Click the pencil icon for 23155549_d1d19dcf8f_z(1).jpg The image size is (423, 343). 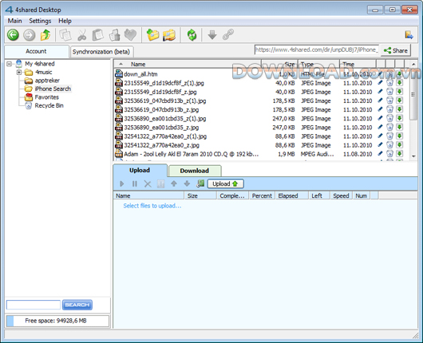pos(380,82)
